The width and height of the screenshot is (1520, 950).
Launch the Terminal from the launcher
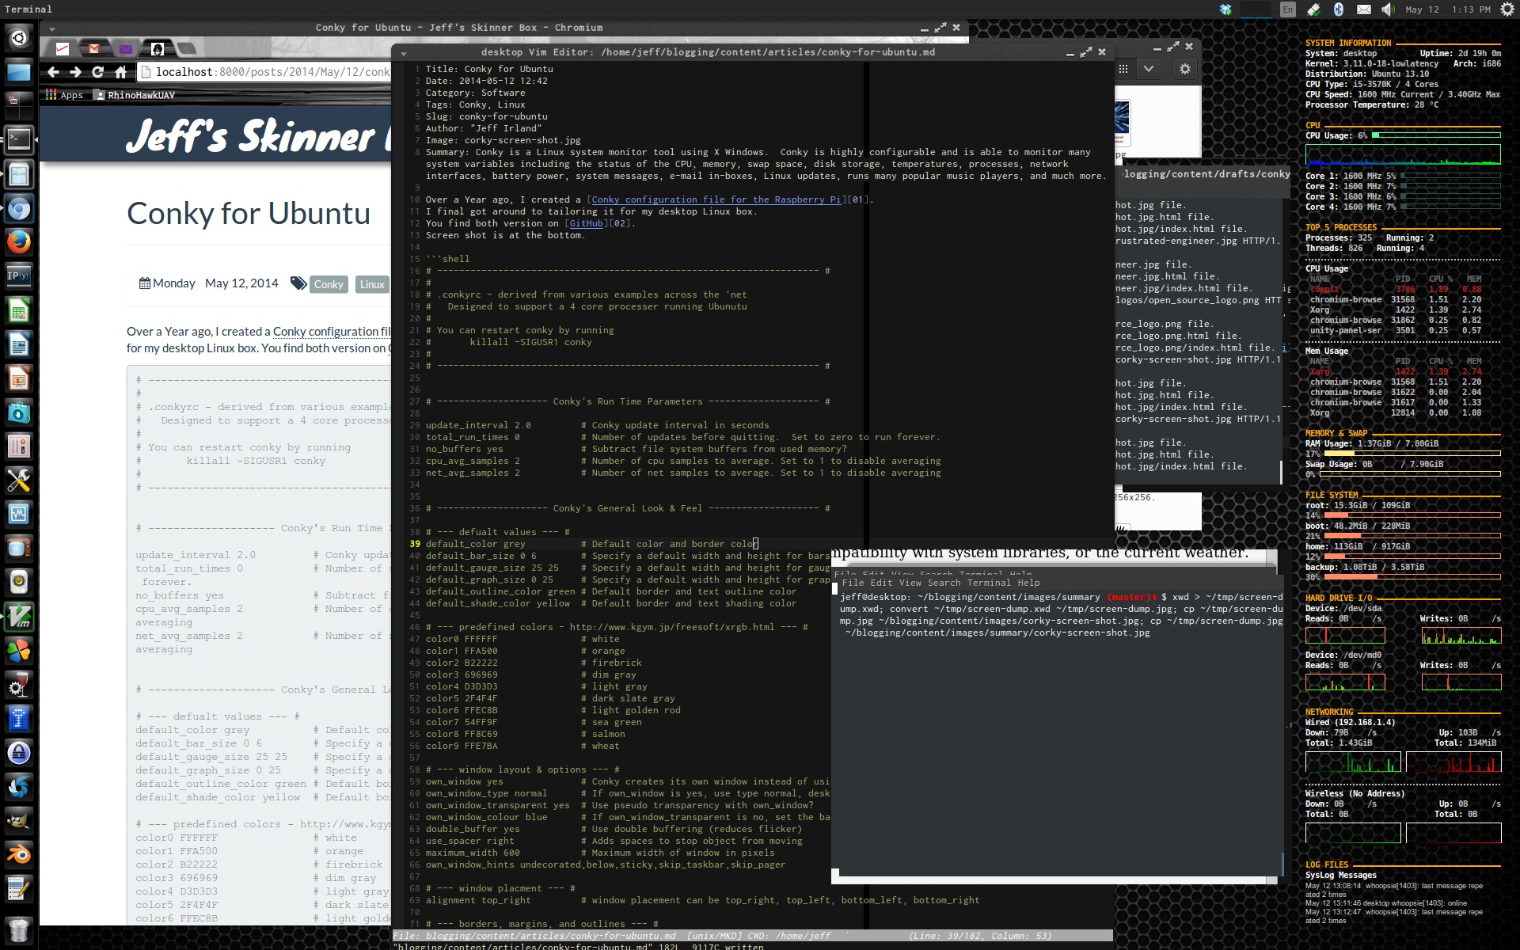[19, 140]
